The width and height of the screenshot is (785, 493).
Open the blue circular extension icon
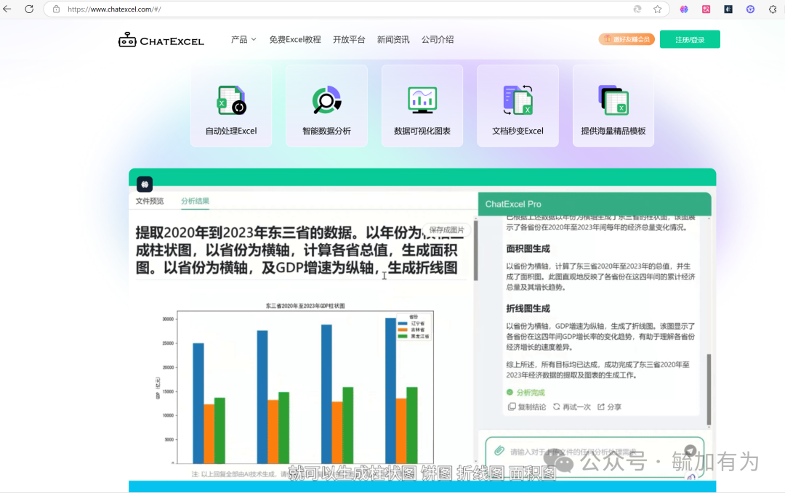coord(750,9)
